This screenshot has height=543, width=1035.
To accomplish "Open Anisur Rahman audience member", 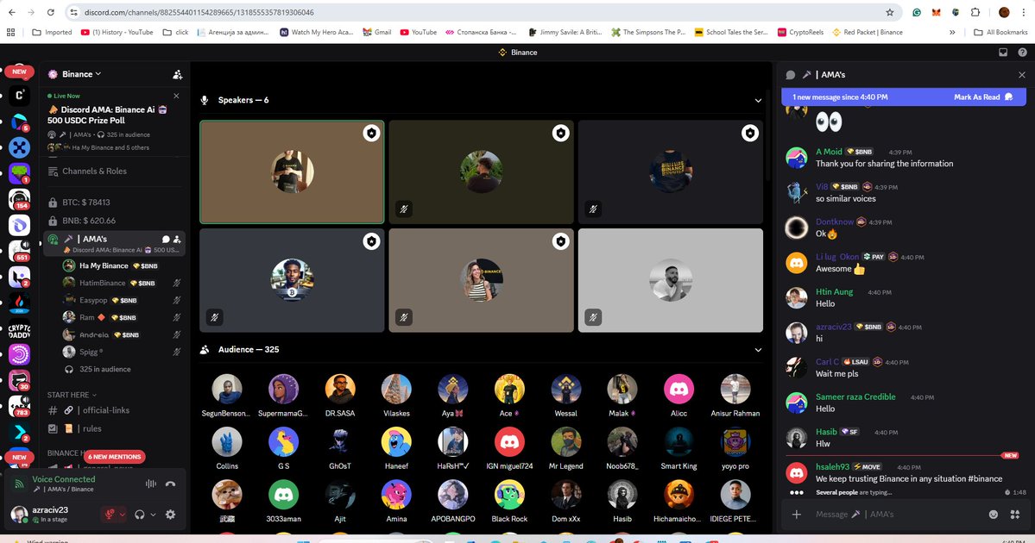I will [x=735, y=396].
